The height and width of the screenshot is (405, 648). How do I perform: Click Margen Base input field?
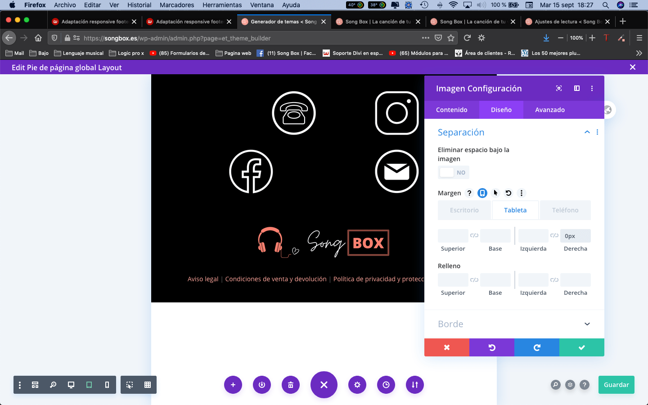click(x=495, y=236)
